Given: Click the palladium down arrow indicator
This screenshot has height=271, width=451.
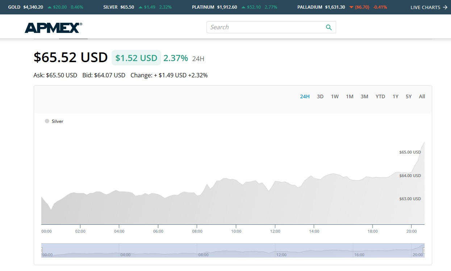Looking at the screenshot, I should pos(351,7).
